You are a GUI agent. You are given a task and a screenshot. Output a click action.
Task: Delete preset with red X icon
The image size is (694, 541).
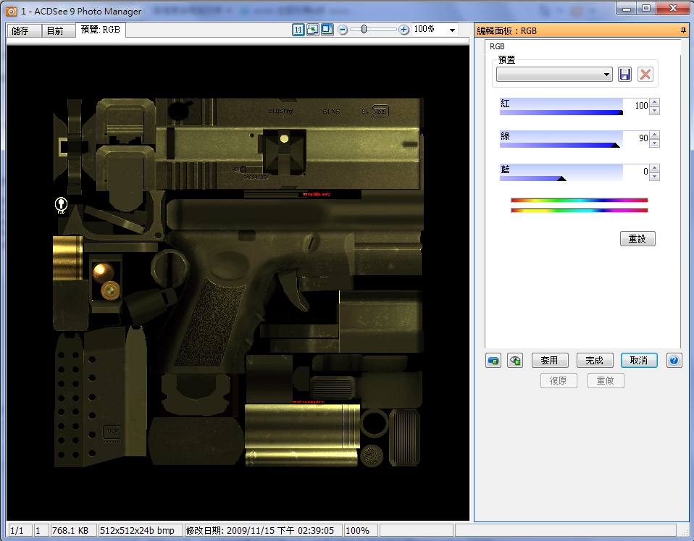[x=645, y=75]
